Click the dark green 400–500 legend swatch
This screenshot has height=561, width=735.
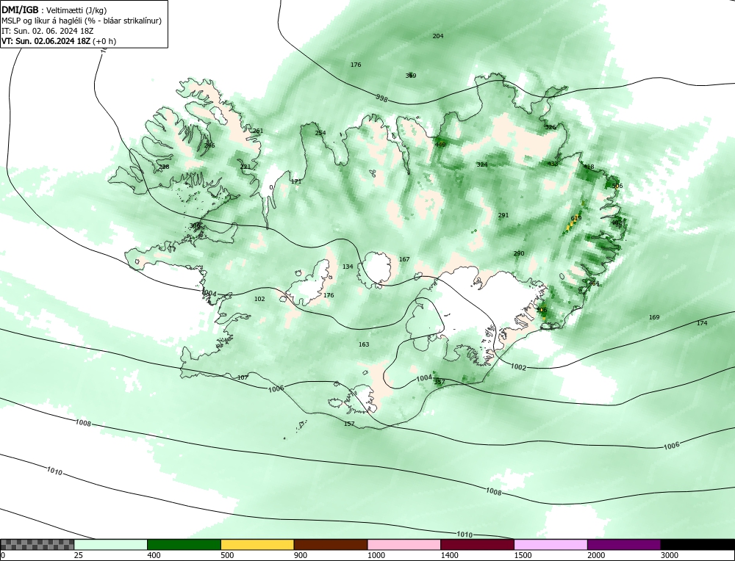[184, 544]
